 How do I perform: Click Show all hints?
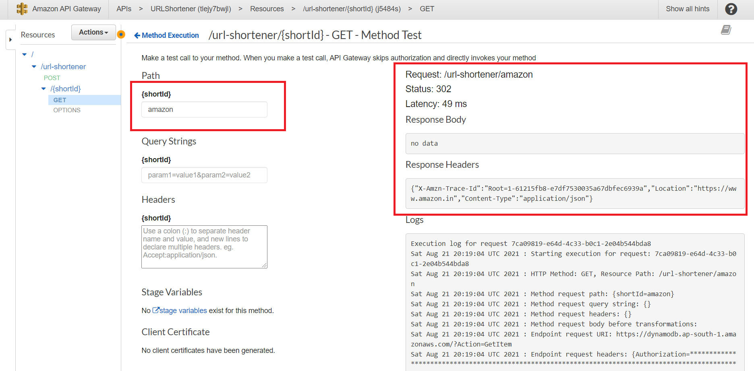click(x=688, y=9)
